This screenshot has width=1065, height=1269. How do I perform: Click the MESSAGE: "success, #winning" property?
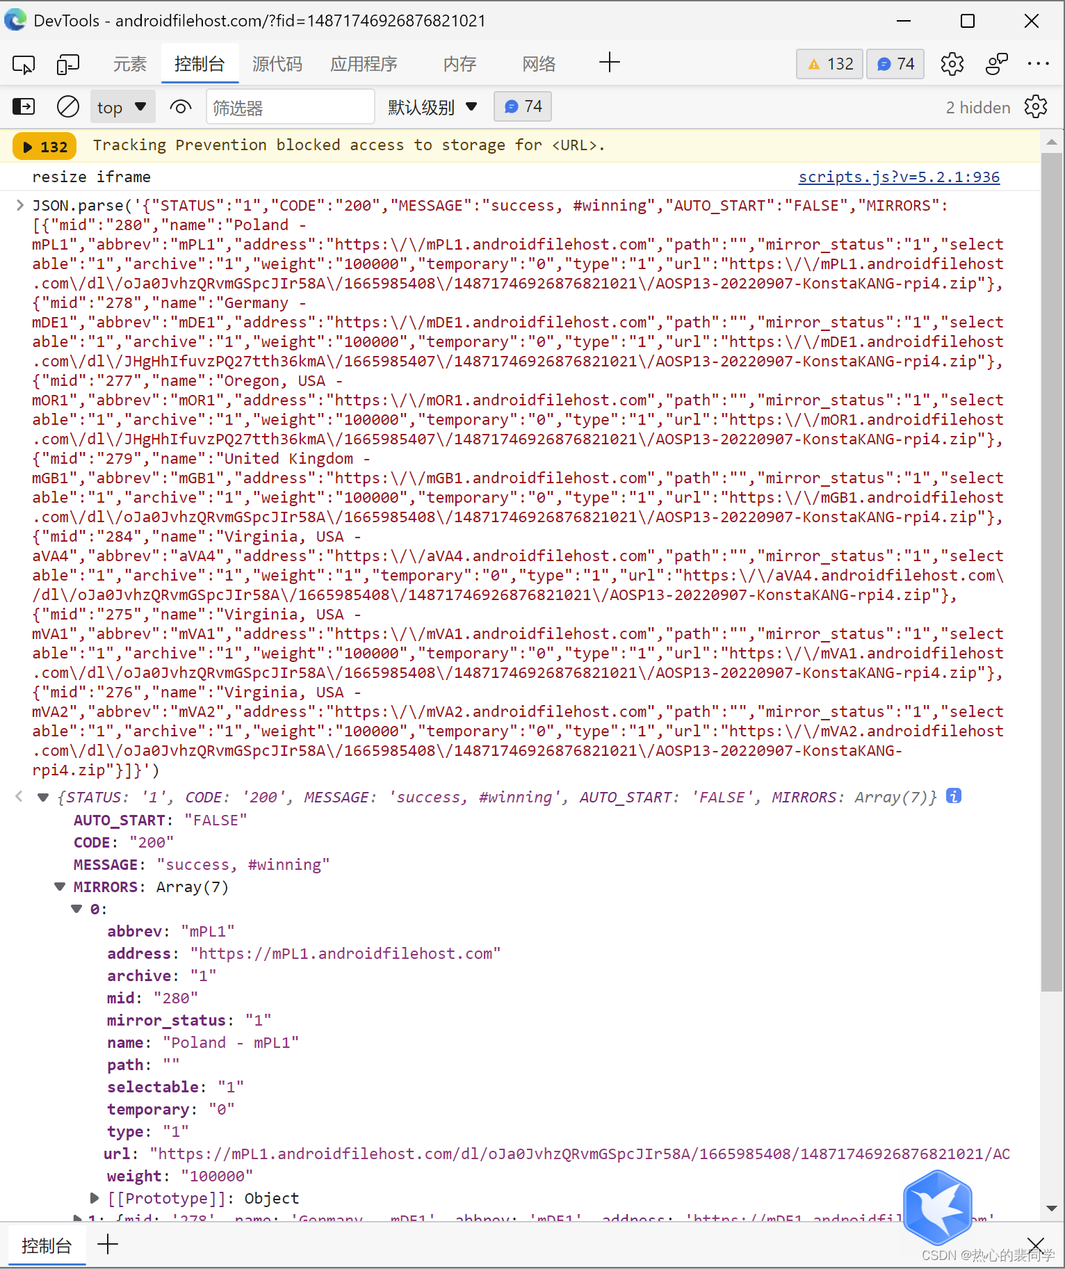point(202,864)
